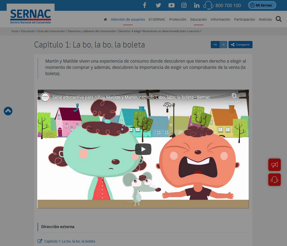Open external link Capítulo 1: La bo, la bo, la boleta
This screenshot has width=287, height=246.
(70, 241)
